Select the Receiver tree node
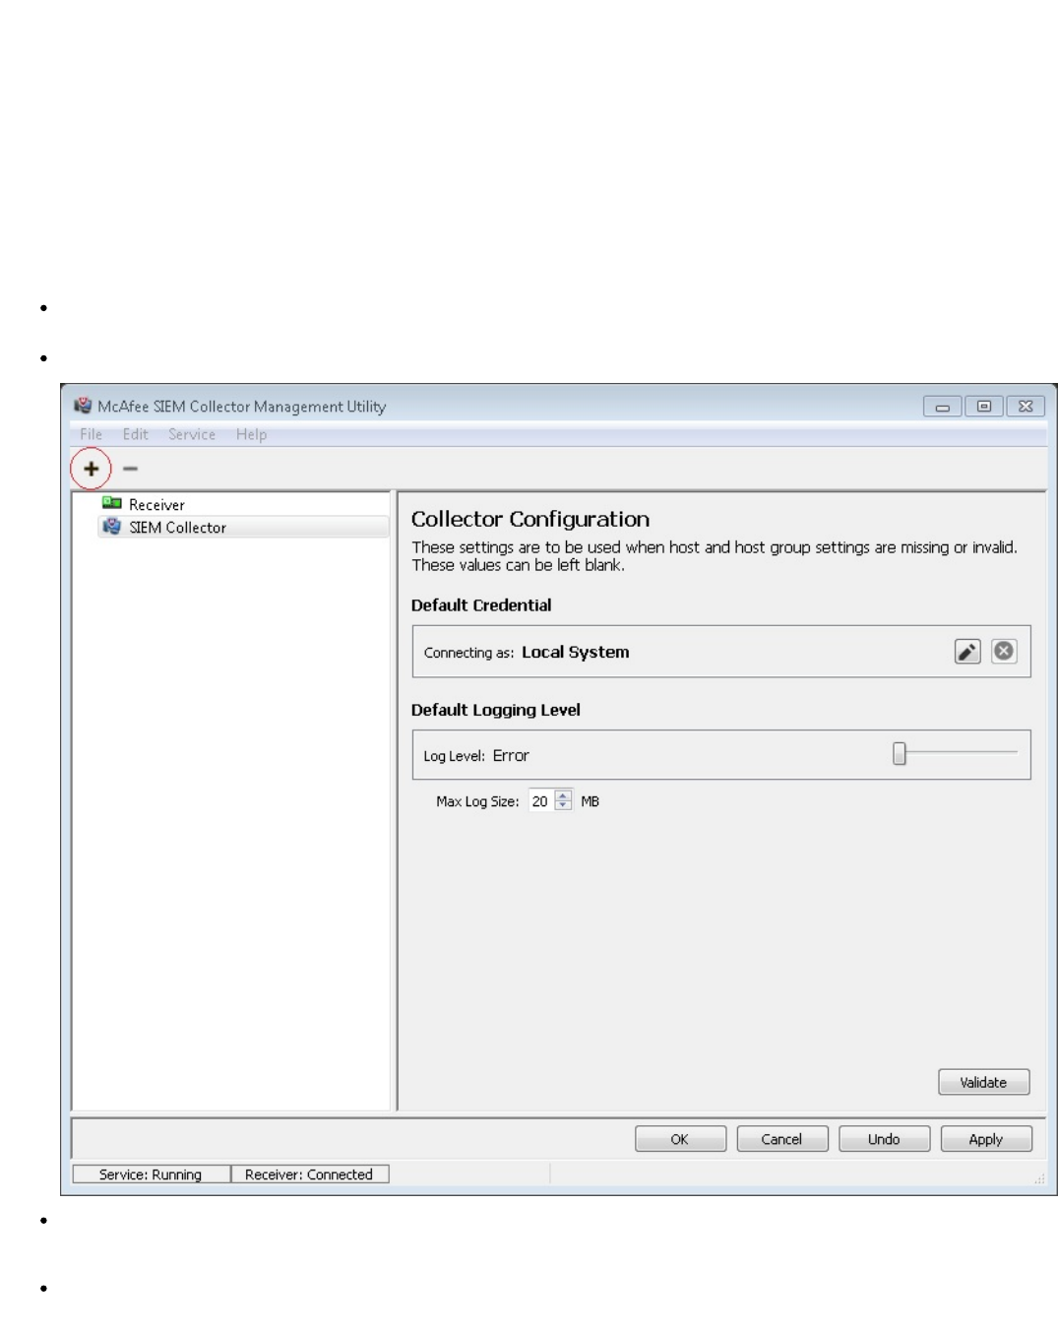Viewport: 1058px width, 1331px height. (x=156, y=504)
